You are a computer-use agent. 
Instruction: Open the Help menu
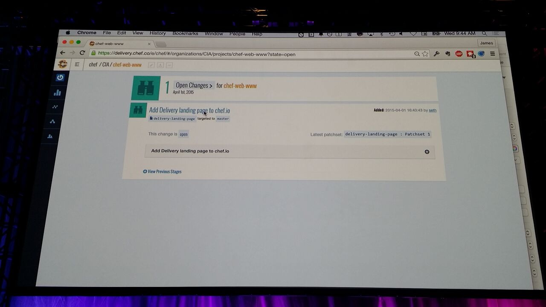coord(257,34)
